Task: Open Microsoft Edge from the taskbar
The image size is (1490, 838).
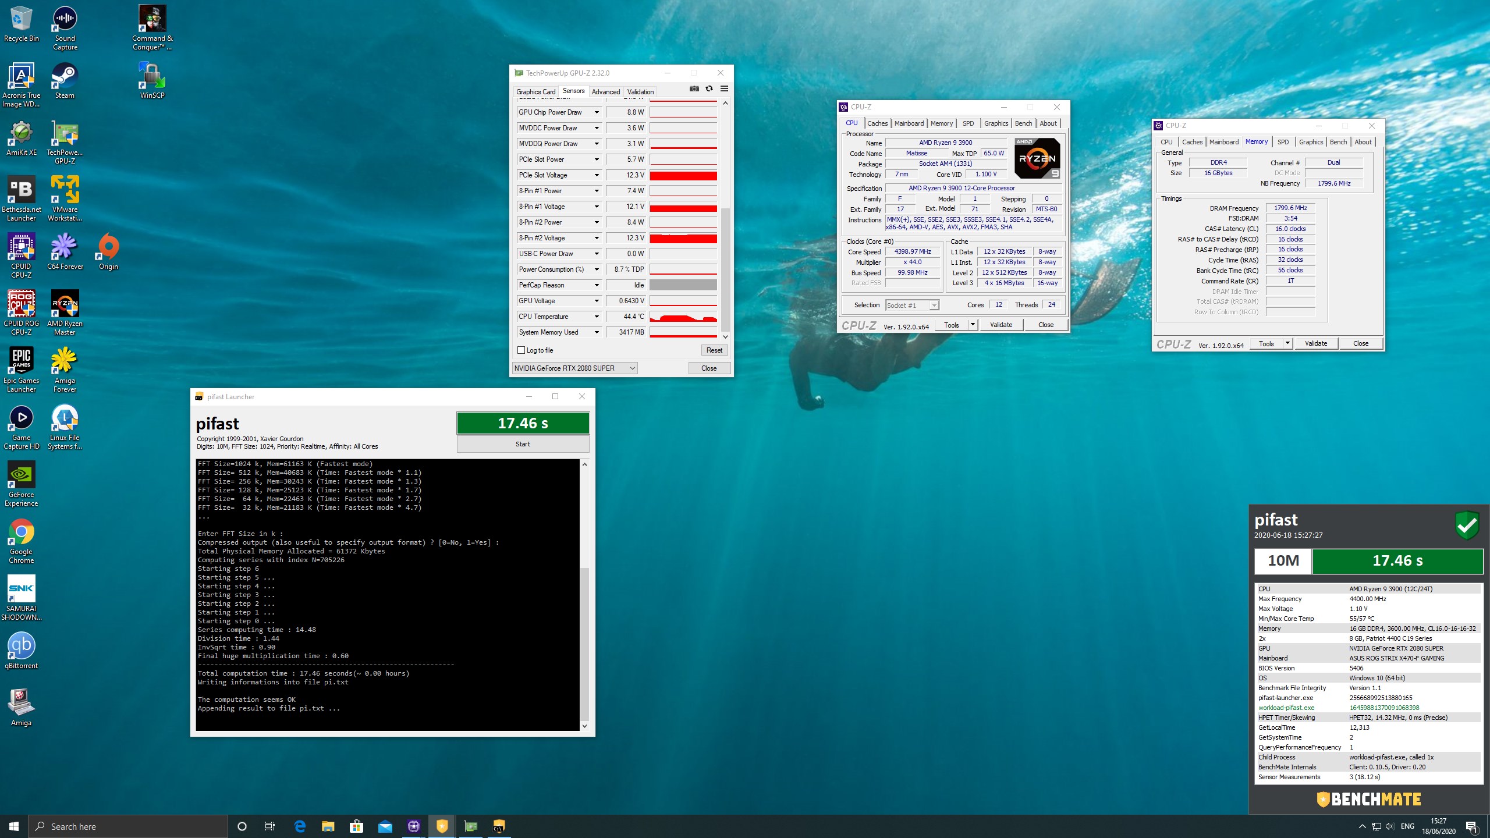Action: tap(300, 826)
